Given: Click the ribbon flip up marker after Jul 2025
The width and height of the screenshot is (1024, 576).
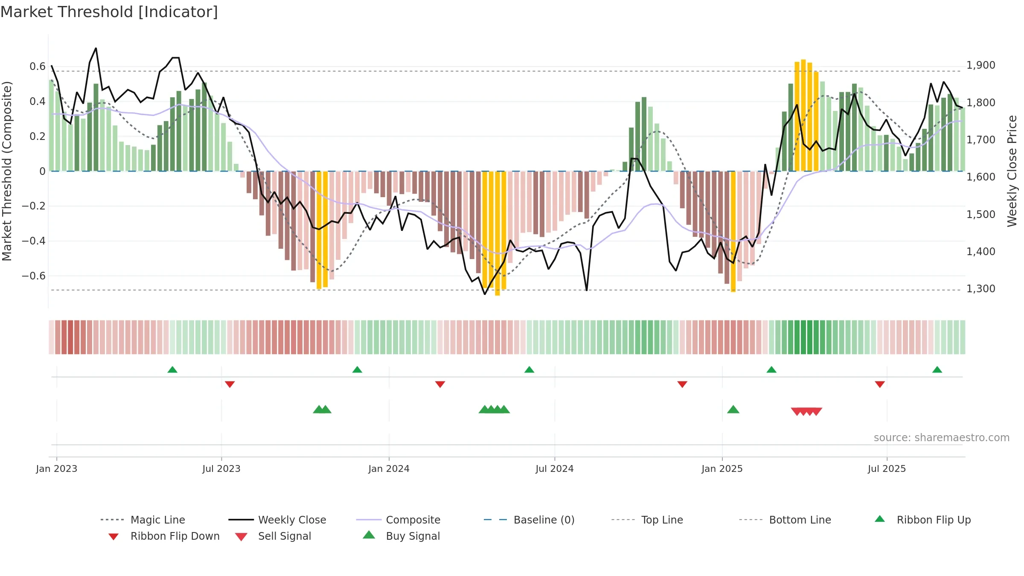Looking at the screenshot, I should [x=937, y=369].
